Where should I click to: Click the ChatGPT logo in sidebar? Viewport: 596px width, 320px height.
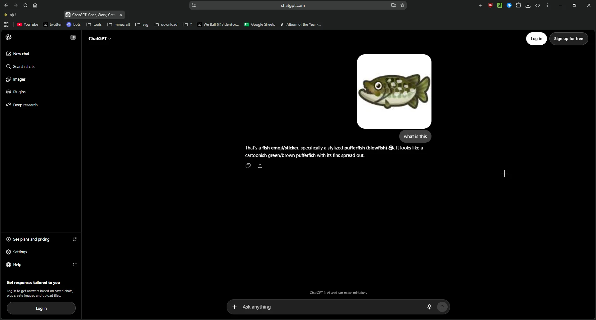coord(9,37)
